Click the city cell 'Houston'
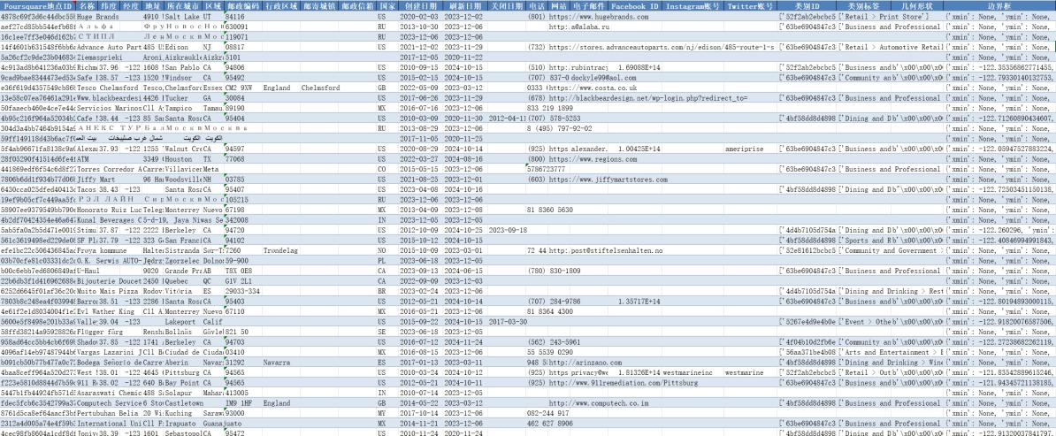 (178, 159)
